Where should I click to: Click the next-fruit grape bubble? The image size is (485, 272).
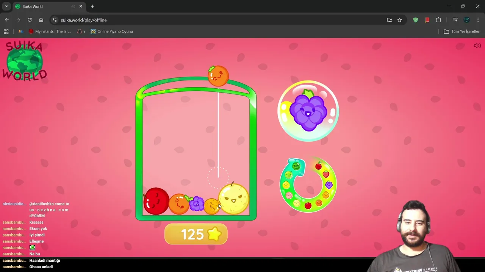308,111
